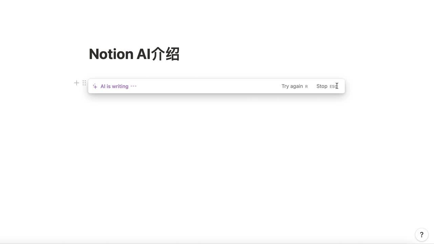Image resolution: width=434 pixels, height=244 pixels.
Task: Click the animated ellipsis beside 'AI is writing'
Action: [133, 86]
